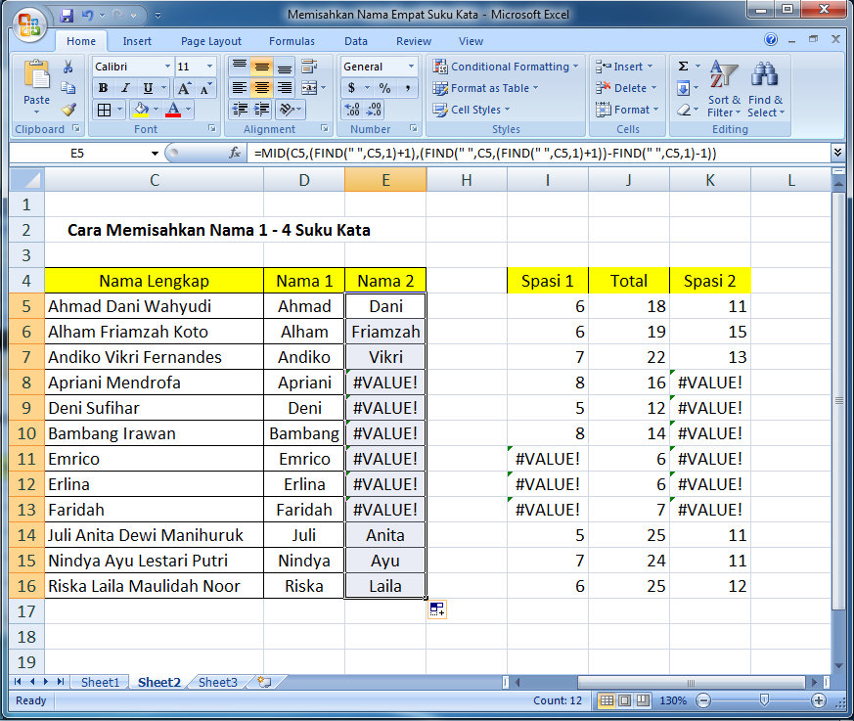The image size is (854, 721).
Task: Undo the last action
Action: click(88, 16)
